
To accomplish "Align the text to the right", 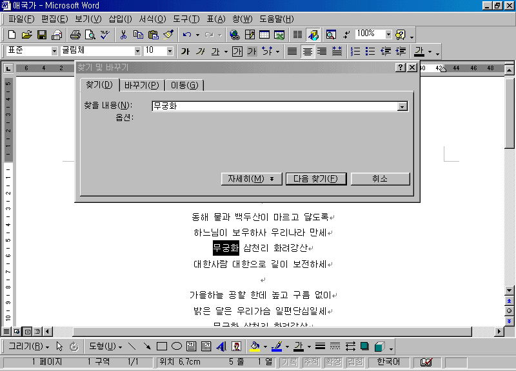I will pyautogui.click(x=322, y=52).
